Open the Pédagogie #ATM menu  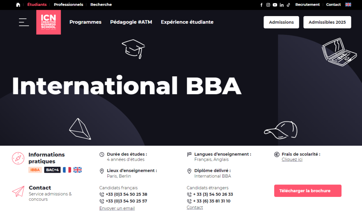(x=131, y=22)
